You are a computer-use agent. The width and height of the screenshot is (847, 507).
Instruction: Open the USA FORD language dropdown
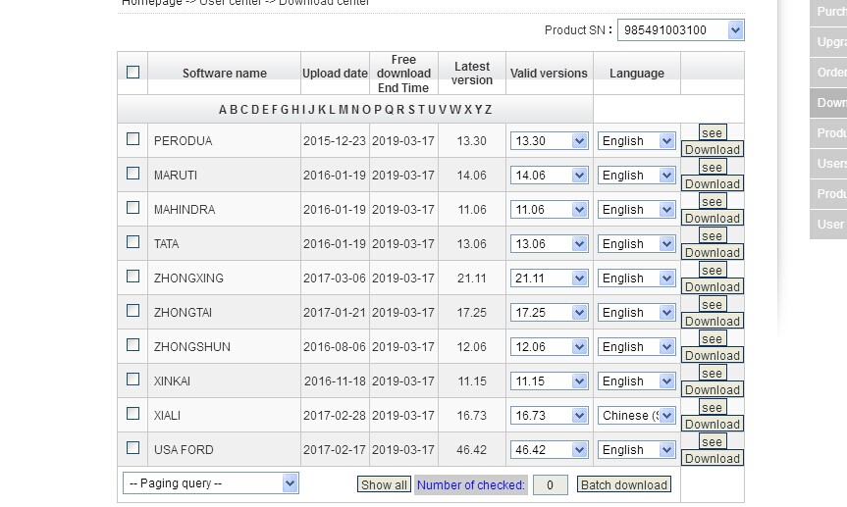(x=636, y=450)
